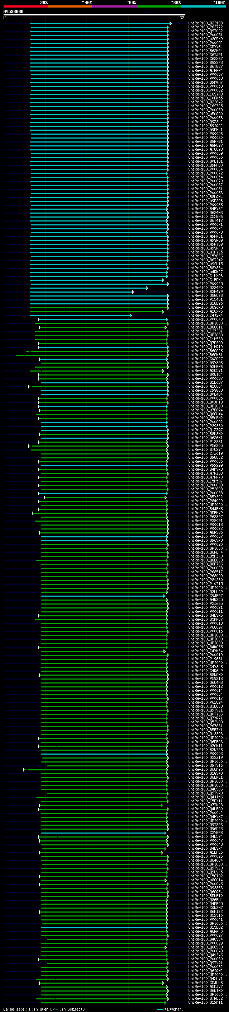Choose the UniRef100_P00035 entry
229x1012 pixels.
click(205, 398)
